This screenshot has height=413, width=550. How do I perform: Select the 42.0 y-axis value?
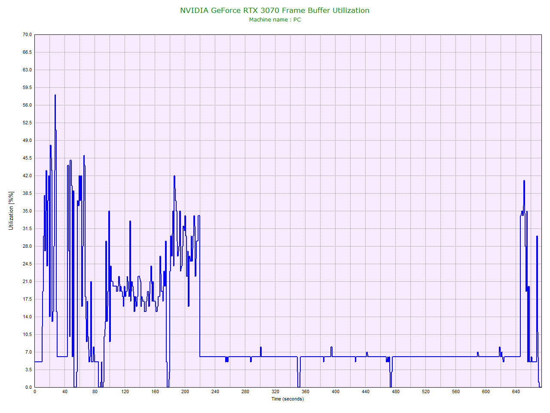coord(27,176)
